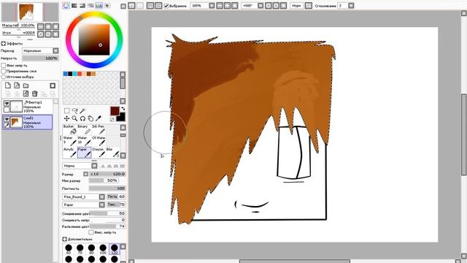Select the hand pan tool
Viewport: 467px width, 263px height.
click(90, 118)
